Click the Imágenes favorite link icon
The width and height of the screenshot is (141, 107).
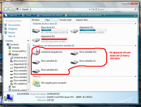(x=6, y=29)
